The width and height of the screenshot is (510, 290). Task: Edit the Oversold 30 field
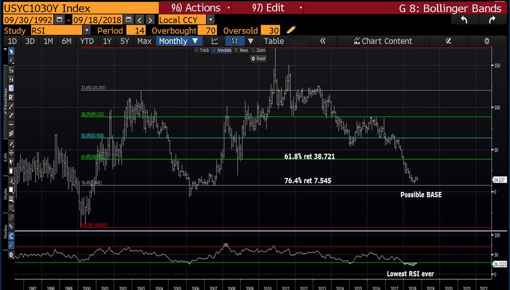click(x=270, y=30)
